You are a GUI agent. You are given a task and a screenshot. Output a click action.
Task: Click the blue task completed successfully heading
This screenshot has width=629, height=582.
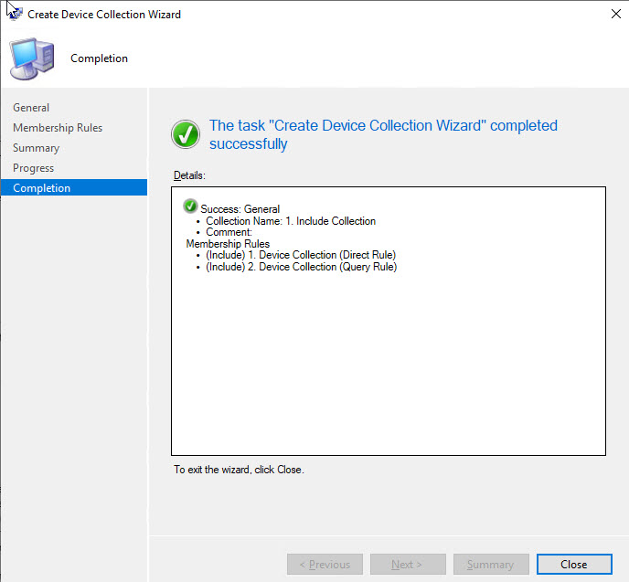click(382, 134)
